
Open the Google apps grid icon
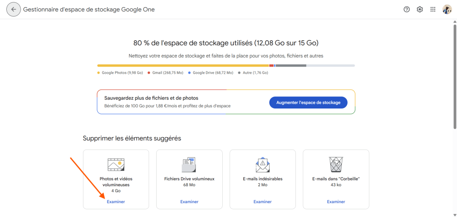point(433,9)
